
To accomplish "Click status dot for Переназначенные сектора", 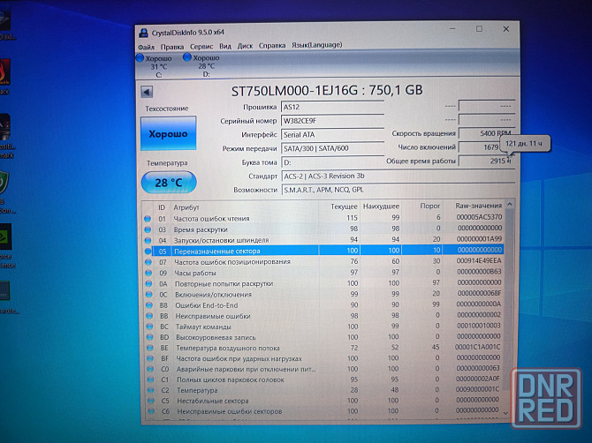I will tap(148, 252).
